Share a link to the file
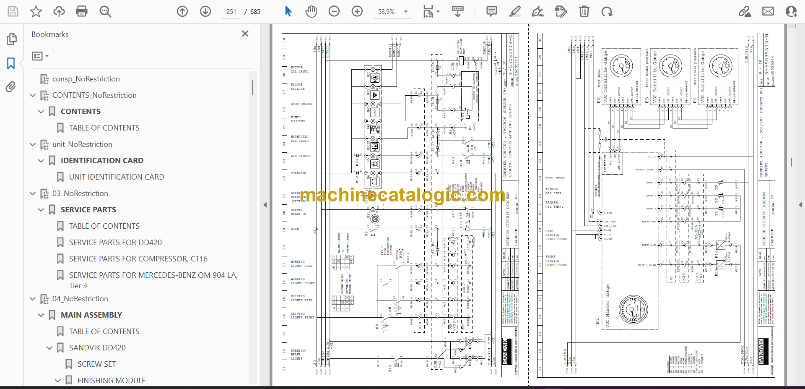Viewport: 805px width, 389px height. (745, 11)
